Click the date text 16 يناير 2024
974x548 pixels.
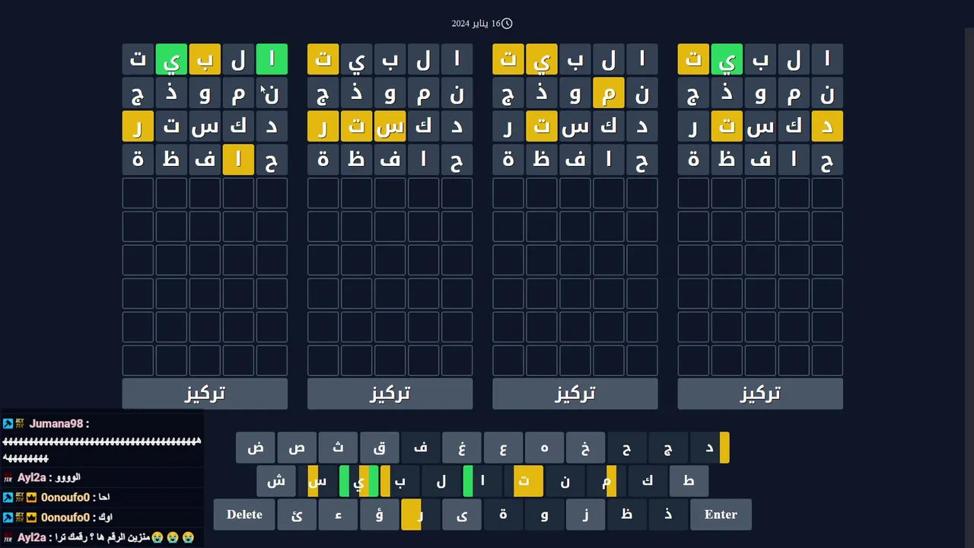pyautogui.click(x=476, y=24)
